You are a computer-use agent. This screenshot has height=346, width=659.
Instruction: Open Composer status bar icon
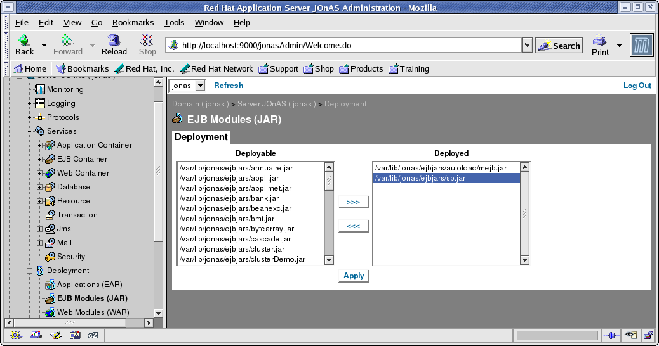(55, 335)
